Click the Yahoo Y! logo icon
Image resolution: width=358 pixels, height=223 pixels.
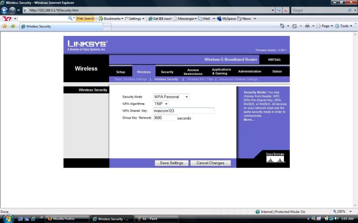7,18
